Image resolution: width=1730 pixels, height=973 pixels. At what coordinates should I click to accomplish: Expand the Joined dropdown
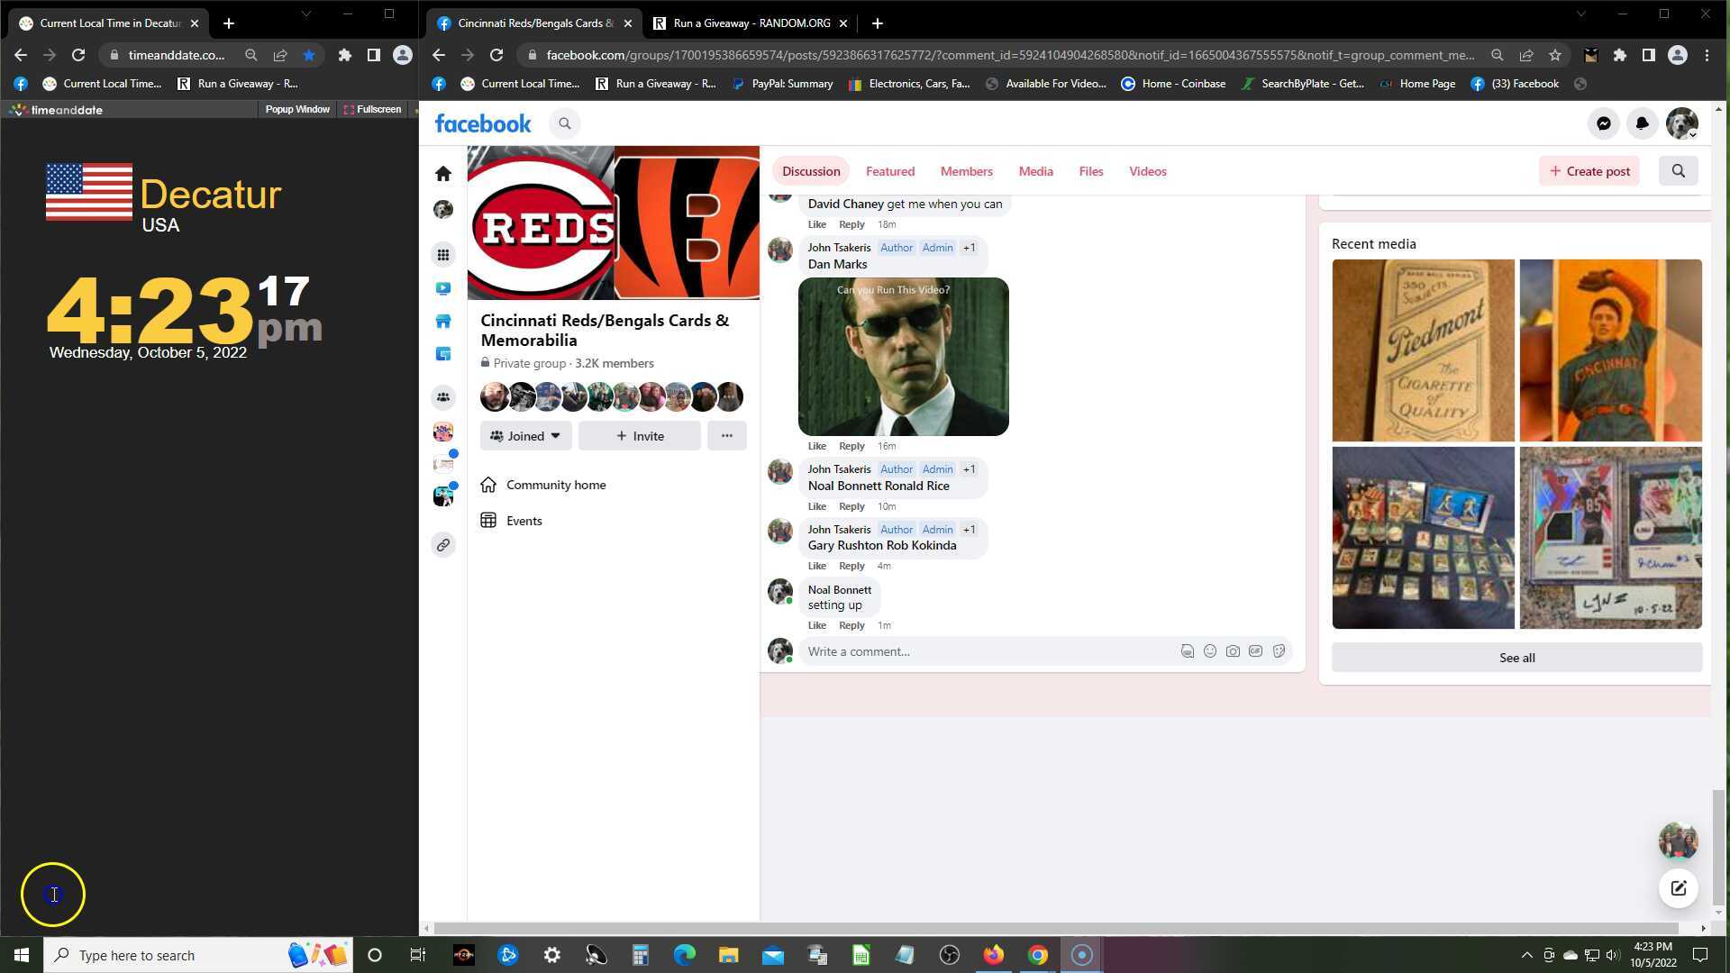[525, 436]
